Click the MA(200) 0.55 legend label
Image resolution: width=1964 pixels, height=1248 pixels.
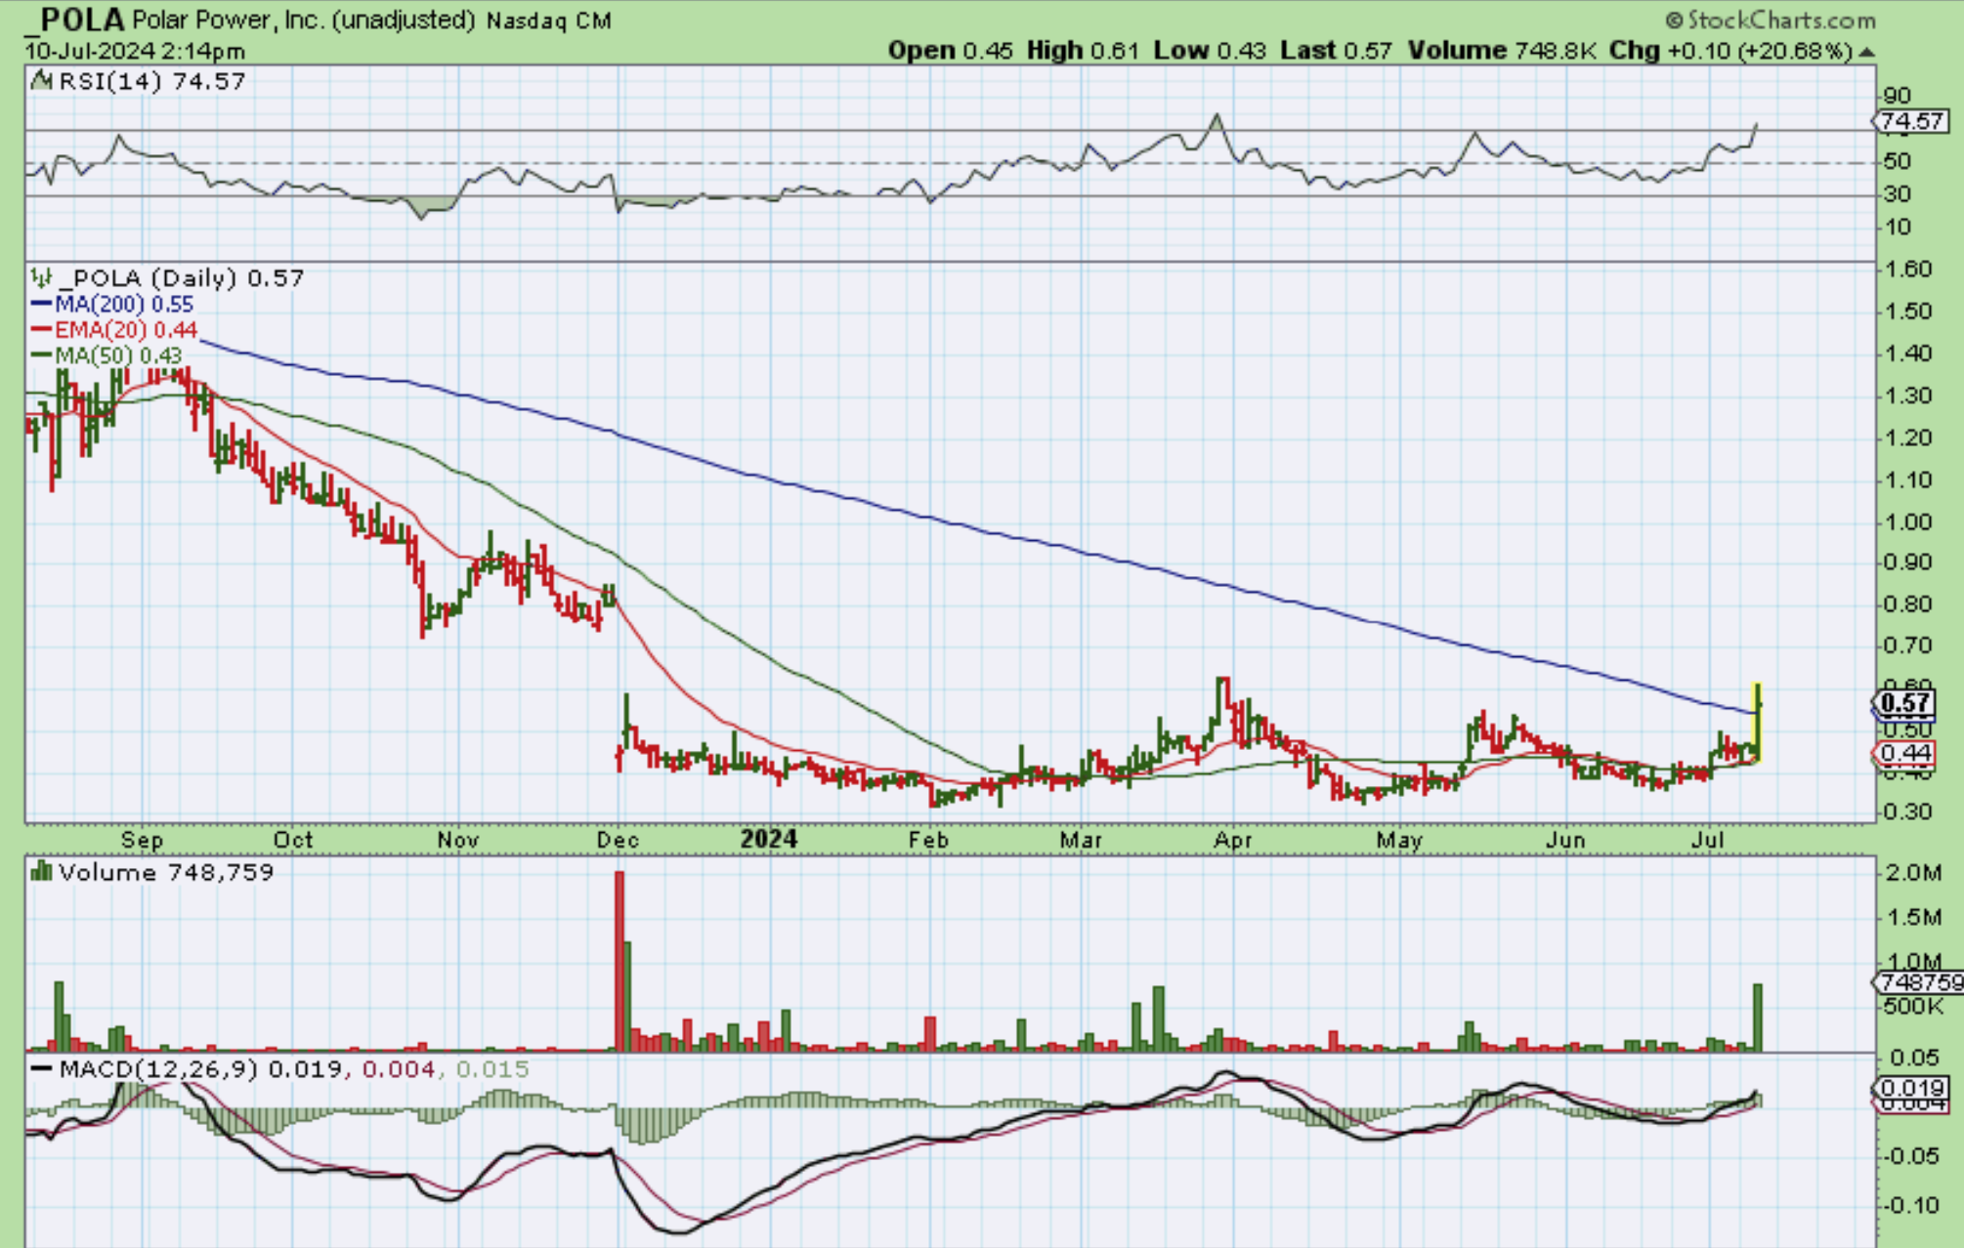click(124, 305)
